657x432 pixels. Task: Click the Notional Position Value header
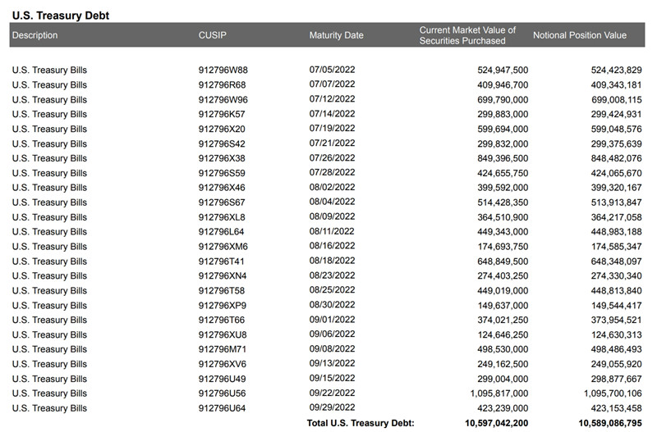[x=580, y=35]
